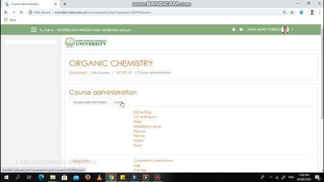Click the Not secure site info icon
The image size is (324, 182).
tap(30, 12)
